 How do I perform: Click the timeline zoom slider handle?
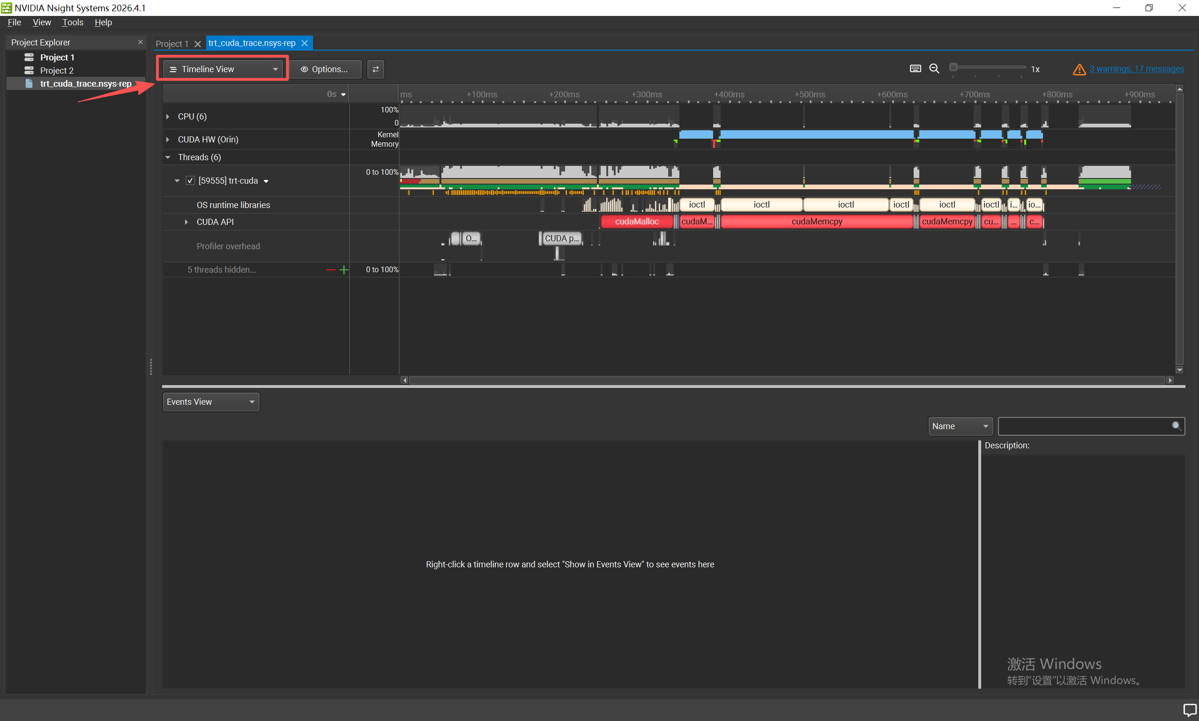[953, 67]
